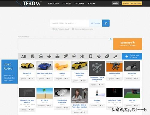Viewport: 150px width, 115px height.
Task: Filter by football sports category icon
Action: (107, 56)
